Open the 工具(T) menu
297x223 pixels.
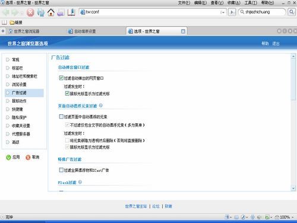[x=251, y=3]
